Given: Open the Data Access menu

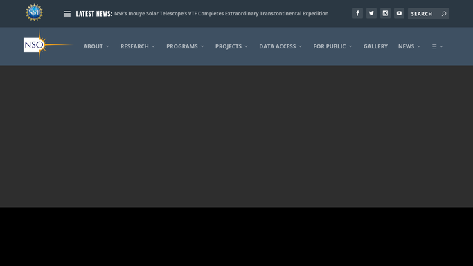Looking at the screenshot, I should click(280, 46).
